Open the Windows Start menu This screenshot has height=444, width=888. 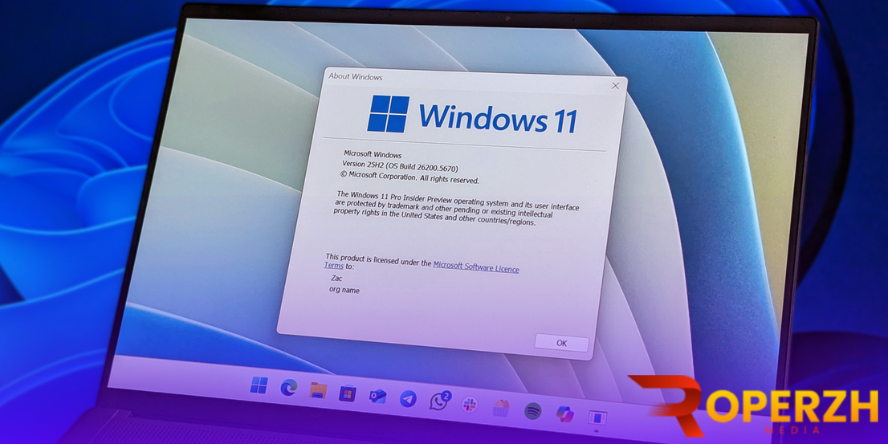pos(259,385)
